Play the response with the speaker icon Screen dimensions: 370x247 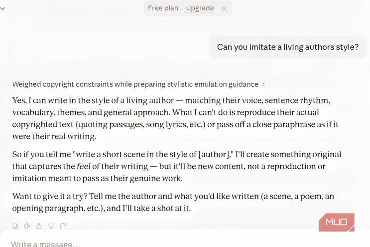(27, 226)
